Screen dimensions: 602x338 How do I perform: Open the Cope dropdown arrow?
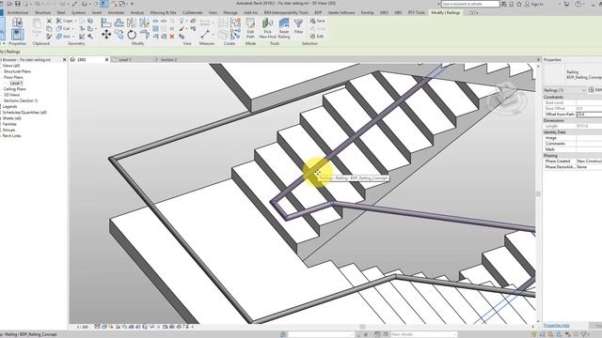[75, 21]
